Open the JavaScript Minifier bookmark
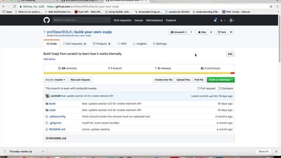This screenshot has height=158, width=281. click(177, 12)
